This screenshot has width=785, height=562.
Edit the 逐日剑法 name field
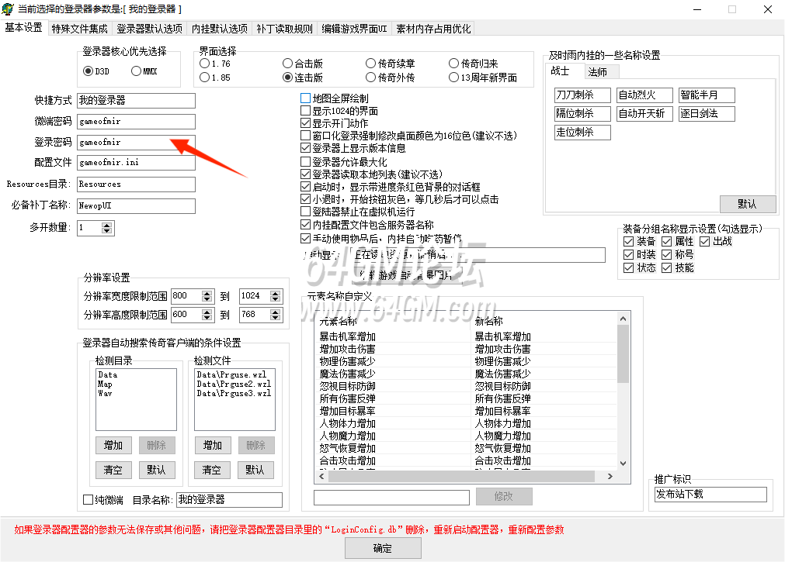coord(707,113)
